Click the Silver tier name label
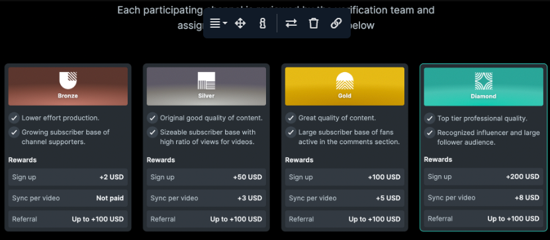 tap(206, 96)
